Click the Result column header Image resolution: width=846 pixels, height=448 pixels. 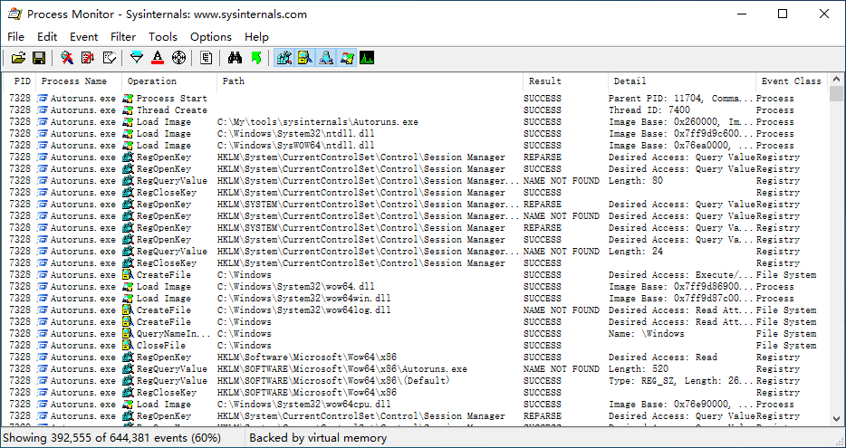click(565, 81)
